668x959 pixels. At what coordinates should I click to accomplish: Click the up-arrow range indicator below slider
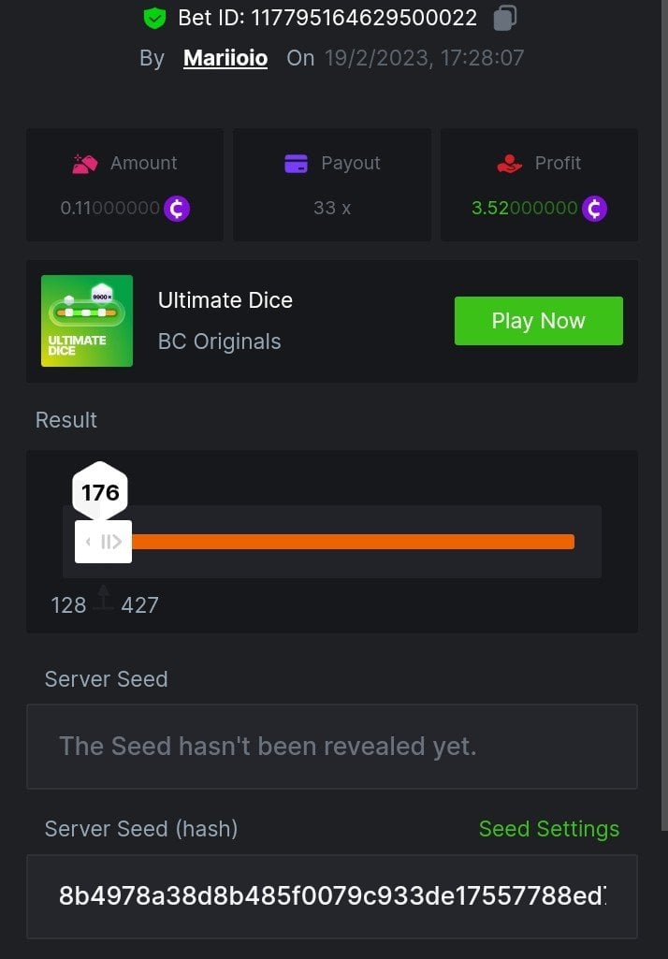click(104, 598)
